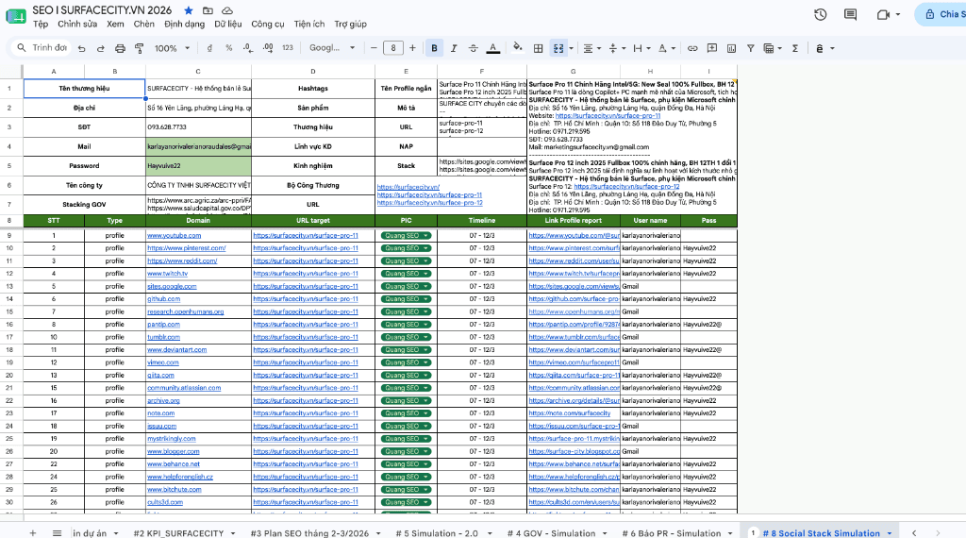Select green Hayvuive22 password cell
Screen dimensions: 966x538
(198, 166)
